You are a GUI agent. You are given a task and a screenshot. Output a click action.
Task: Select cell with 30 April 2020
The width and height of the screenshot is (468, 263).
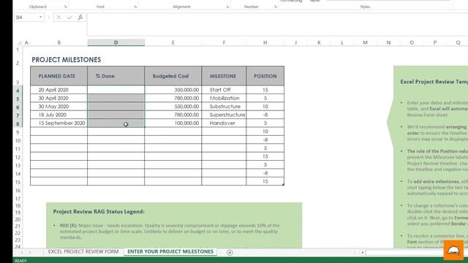[58, 98]
